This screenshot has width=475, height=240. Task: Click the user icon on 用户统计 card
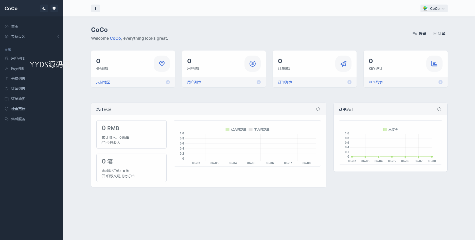[252, 64]
